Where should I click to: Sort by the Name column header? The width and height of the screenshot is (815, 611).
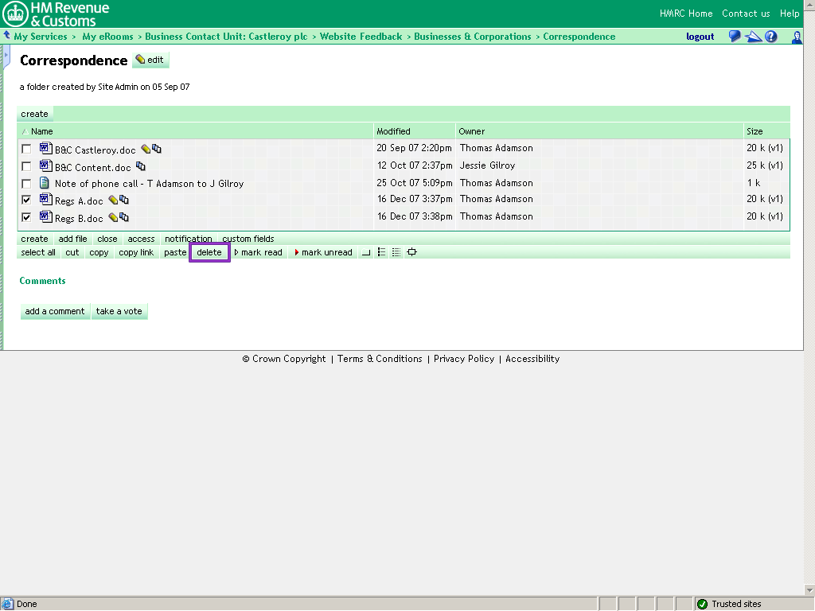click(41, 131)
